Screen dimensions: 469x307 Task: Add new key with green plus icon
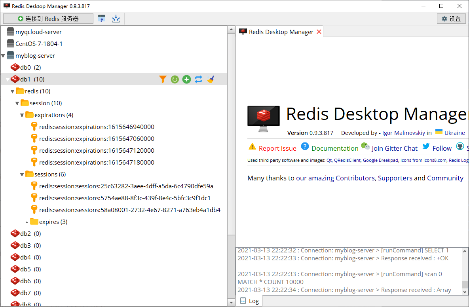(x=187, y=79)
